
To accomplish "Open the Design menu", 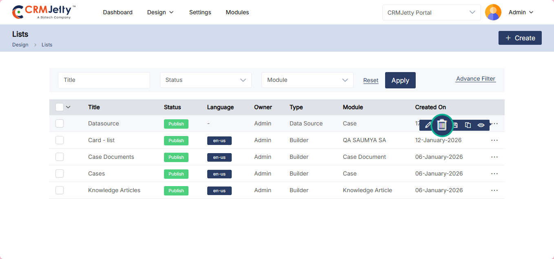I will point(160,12).
